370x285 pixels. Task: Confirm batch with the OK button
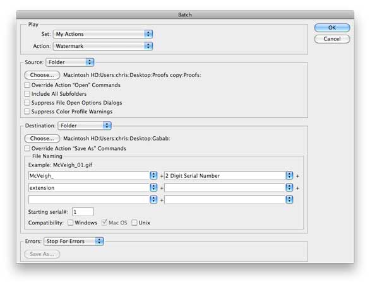tap(332, 28)
